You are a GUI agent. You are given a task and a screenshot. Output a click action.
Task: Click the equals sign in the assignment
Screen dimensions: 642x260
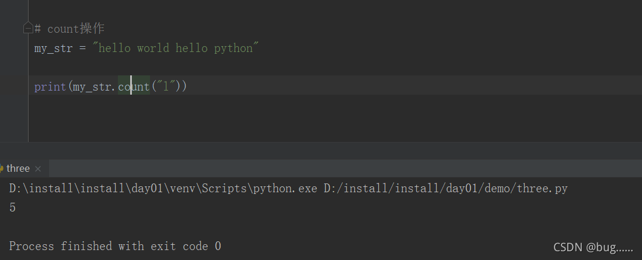pyautogui.click(x=82, y=48)
